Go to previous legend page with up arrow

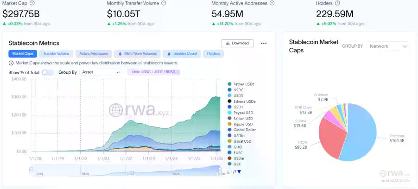[228, 172]
